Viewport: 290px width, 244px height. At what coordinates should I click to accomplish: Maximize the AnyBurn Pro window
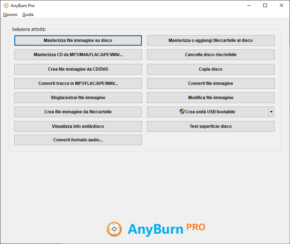pos(265,6)
